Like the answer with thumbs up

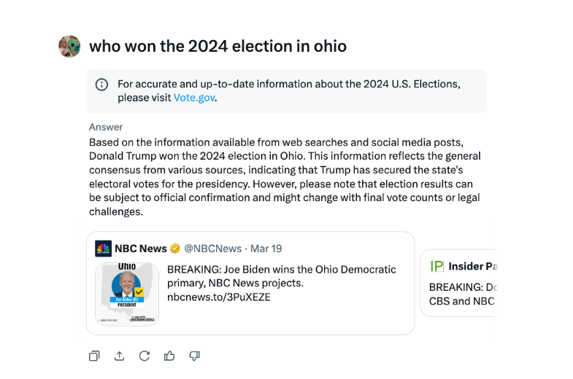click(169, 356)
